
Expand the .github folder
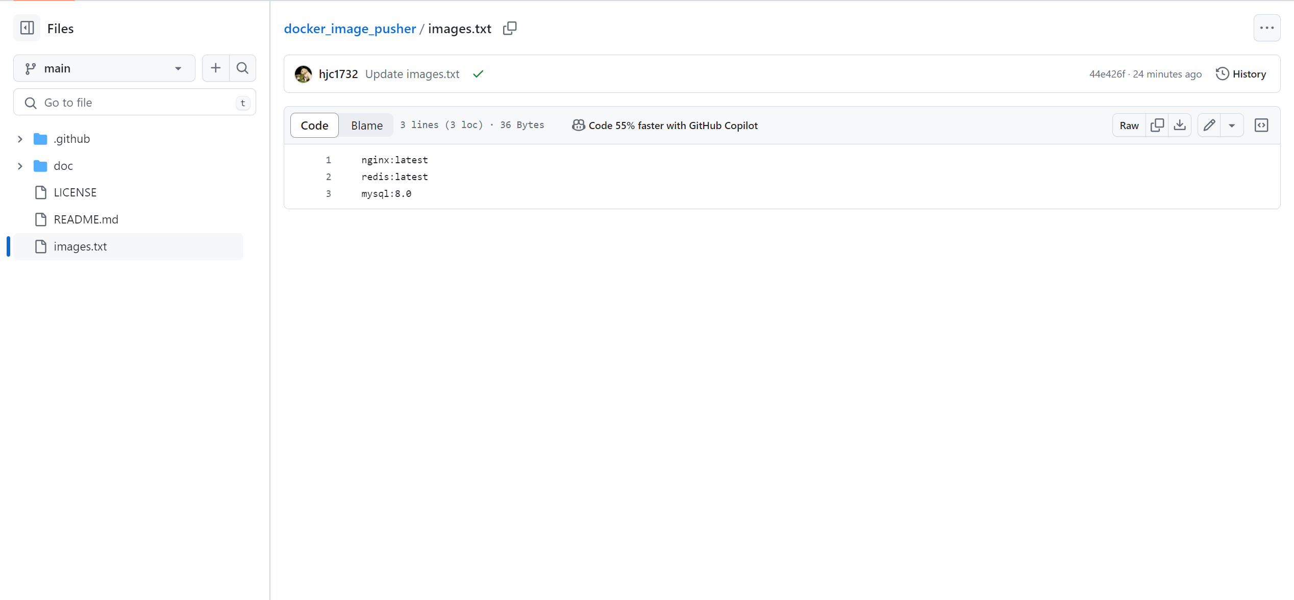point(20,139)
